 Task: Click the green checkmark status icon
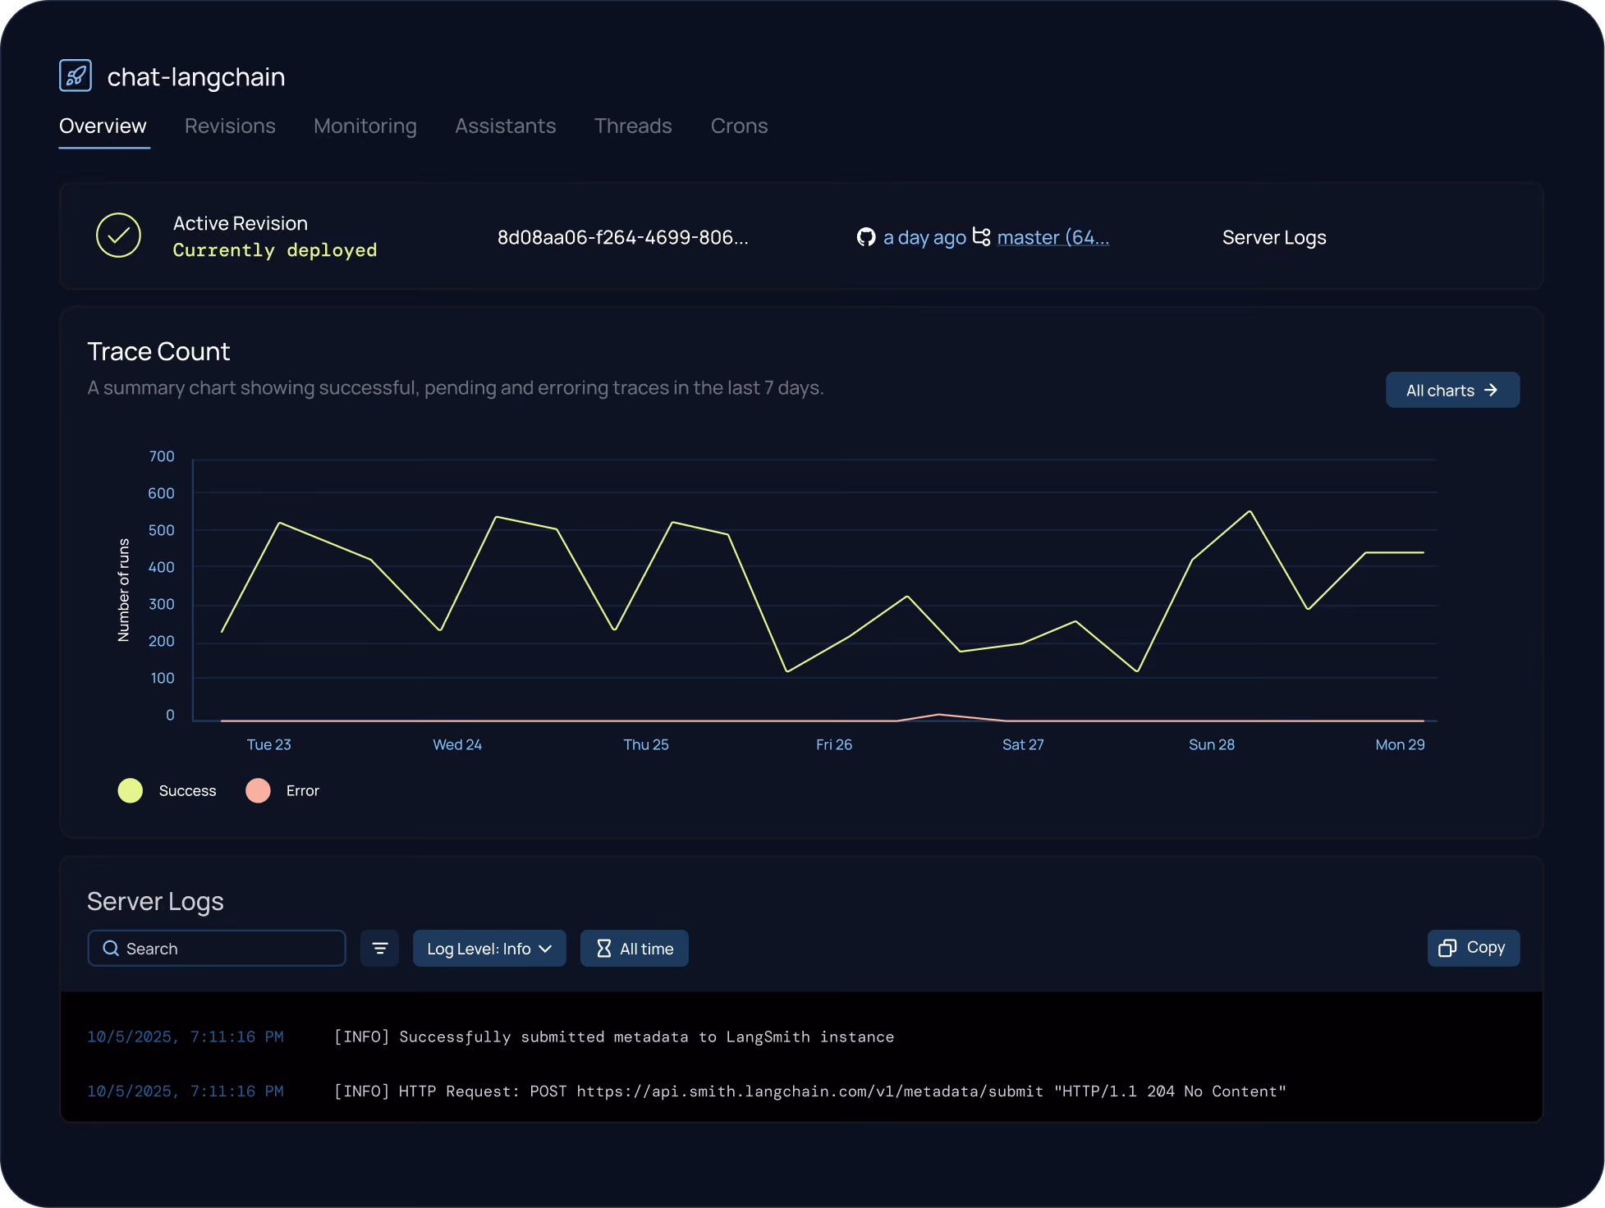[118, 236]
